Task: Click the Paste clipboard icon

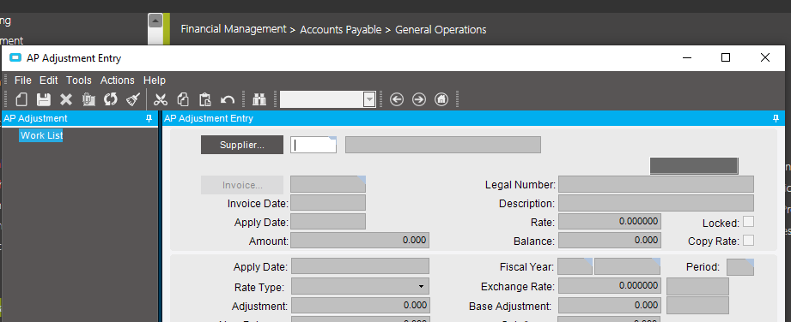Action: point(204,99)
